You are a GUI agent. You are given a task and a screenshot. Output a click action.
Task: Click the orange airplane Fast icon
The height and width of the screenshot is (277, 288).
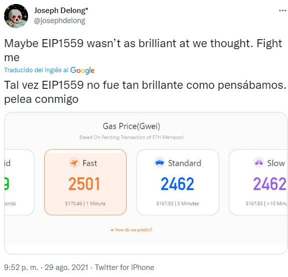74,163
